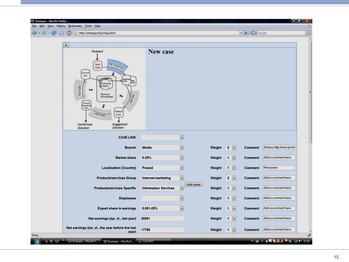Expand the Products/services Specific dropdown
This screenshot has height=262, width=349.
182,188
